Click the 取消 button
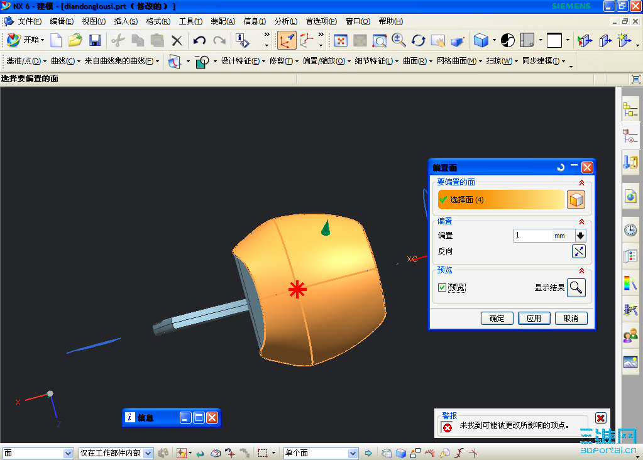This screenshot has width=643, height=460. tap(571, 318)
